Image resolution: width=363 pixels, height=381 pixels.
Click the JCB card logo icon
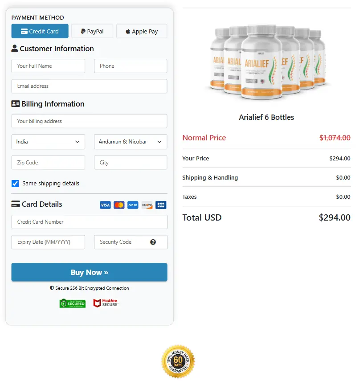161,205
